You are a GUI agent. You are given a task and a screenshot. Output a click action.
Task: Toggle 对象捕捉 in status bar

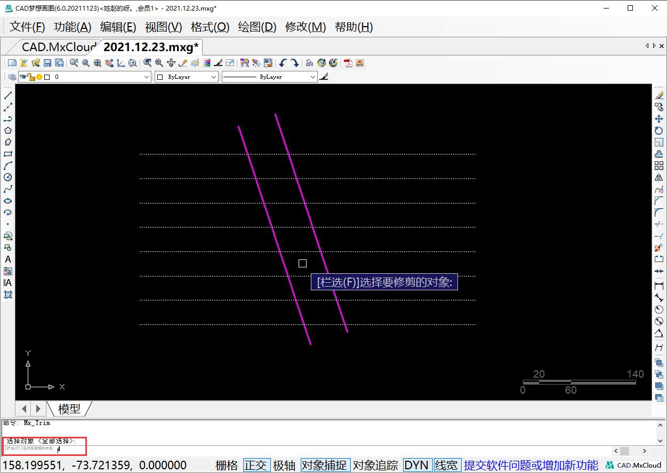click(325, 464)
